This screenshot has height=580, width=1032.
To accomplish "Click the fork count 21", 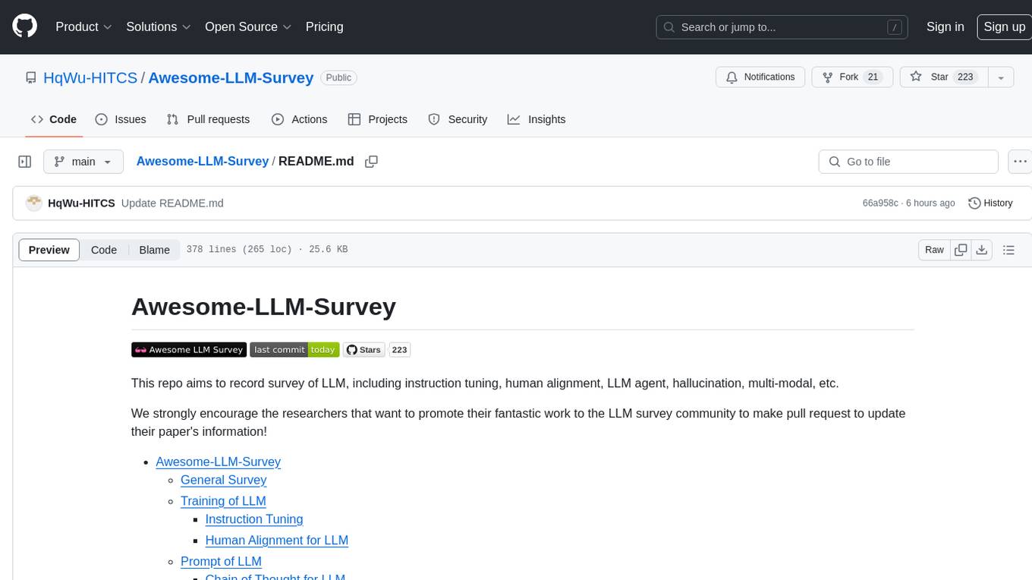I will pos(873,77).
